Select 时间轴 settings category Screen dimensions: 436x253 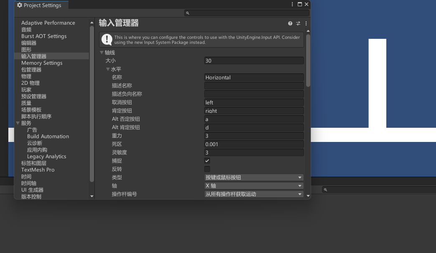point(29,183)
